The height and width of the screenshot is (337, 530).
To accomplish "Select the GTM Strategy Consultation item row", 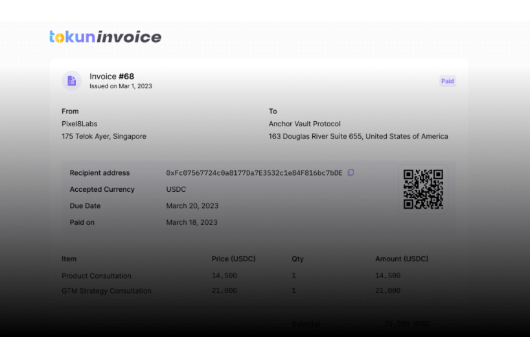I will click(106, 291).
